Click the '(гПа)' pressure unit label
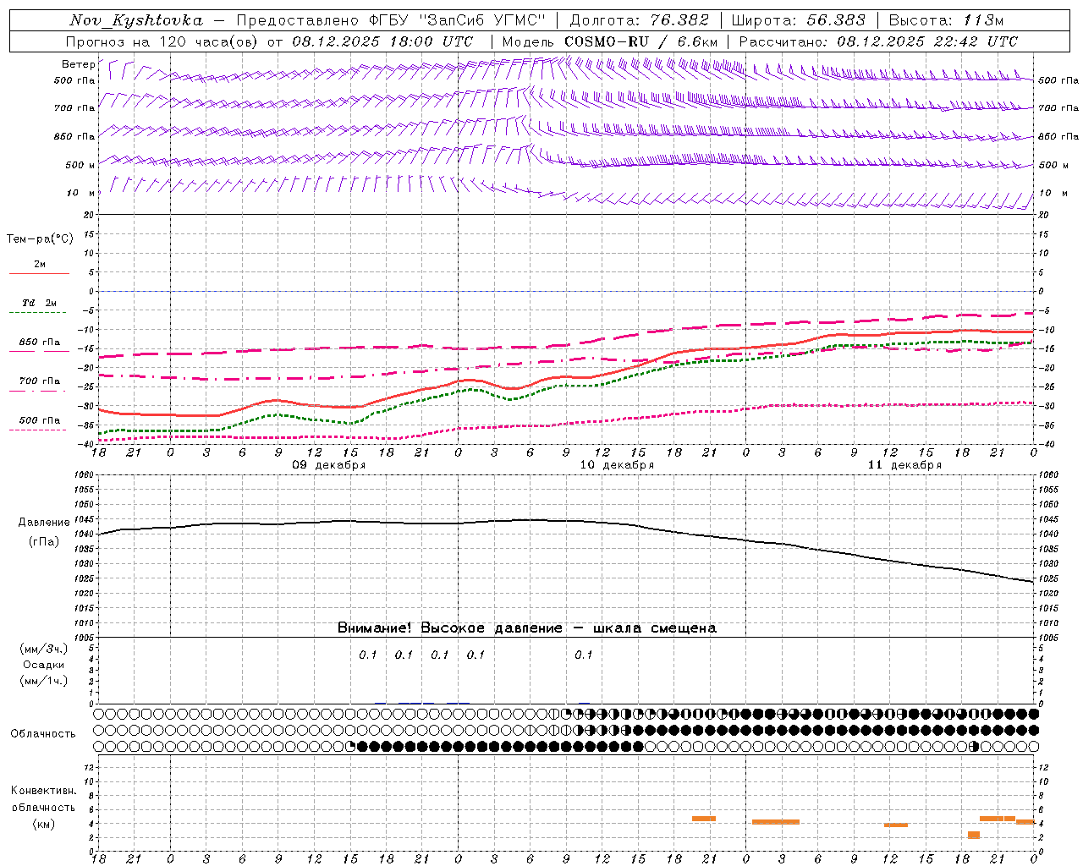The image size is (1083, 866). [x=44, y=542]
